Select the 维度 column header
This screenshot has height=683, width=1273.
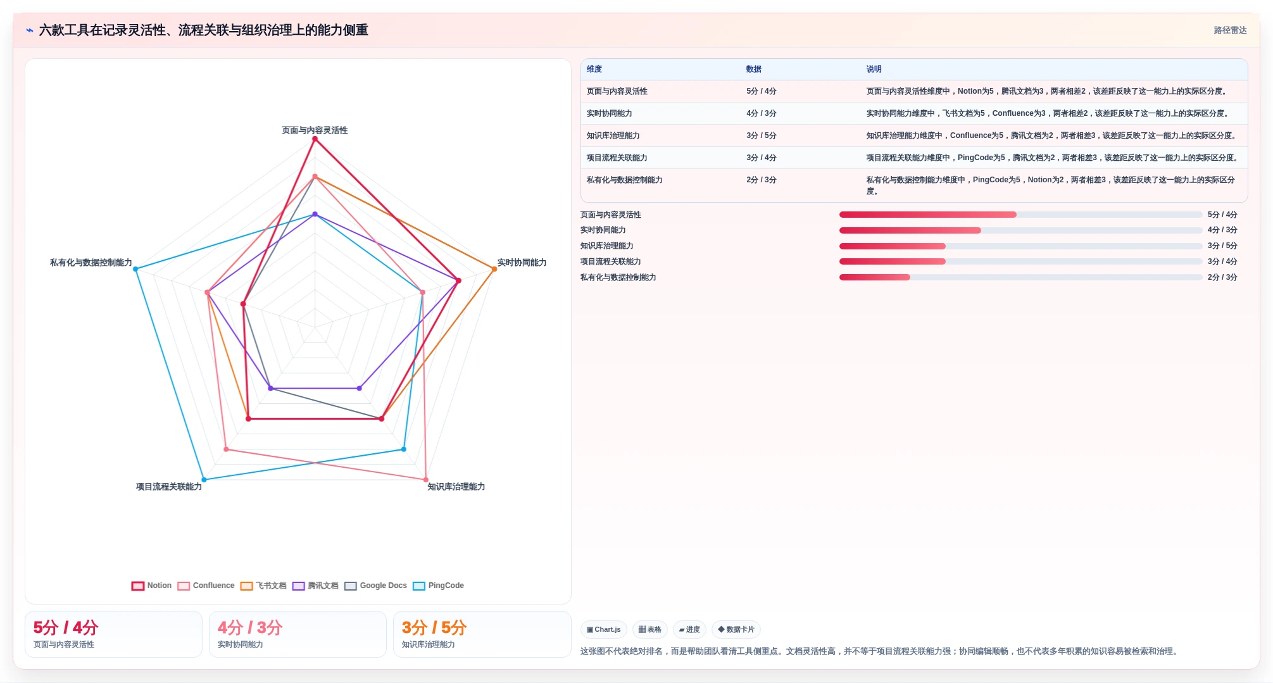(x=594, y=69)
